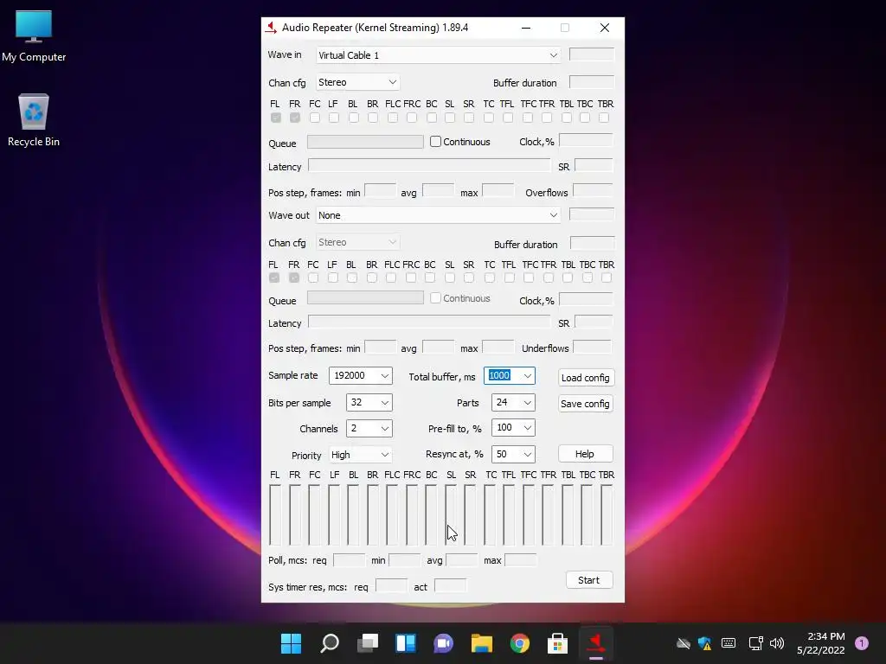Open the Widgets panel on taskbar

(x=406, y=643)
